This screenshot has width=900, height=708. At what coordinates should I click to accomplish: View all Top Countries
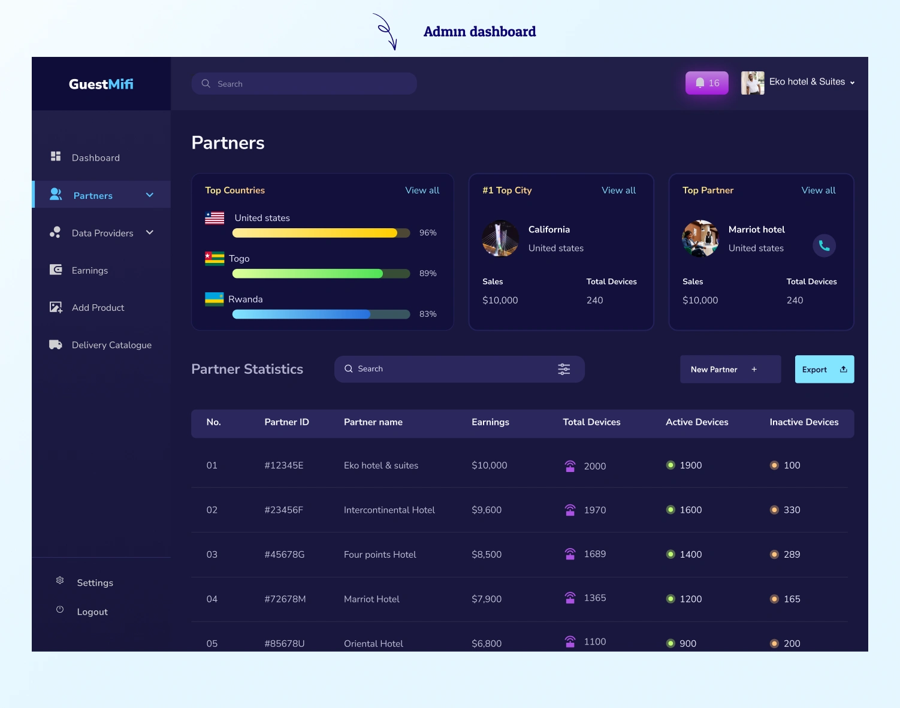[x=422, y=190]
